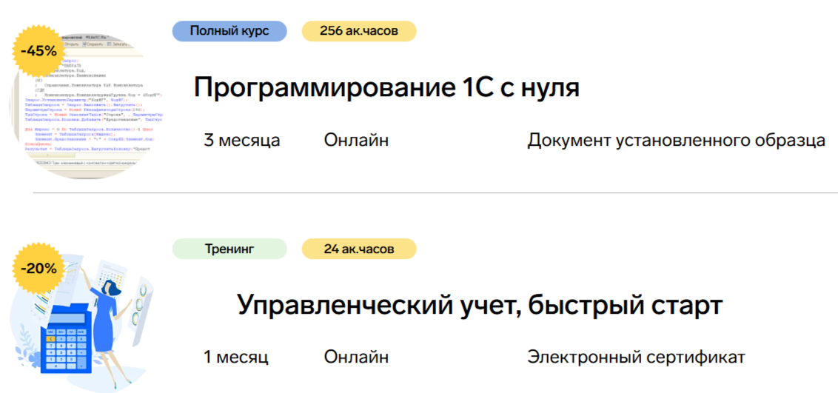Image resolution: width=838 pixels, height=393 pixels.
Task: Click the "1 месяц" duration text
Action: pyautogui.click(x=236, y=357)
